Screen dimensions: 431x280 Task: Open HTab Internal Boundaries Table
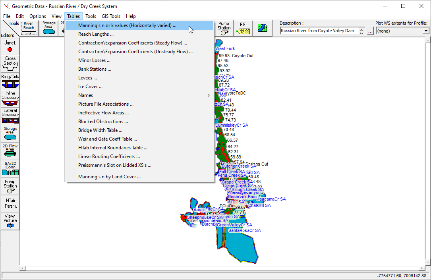(140, 148)
